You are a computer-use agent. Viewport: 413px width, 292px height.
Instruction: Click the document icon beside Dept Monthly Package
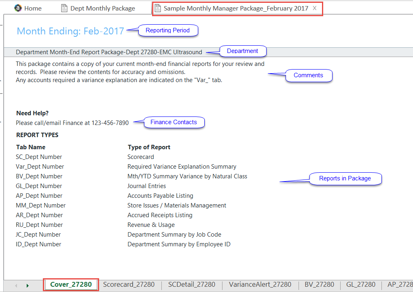(x=64, y=8)
